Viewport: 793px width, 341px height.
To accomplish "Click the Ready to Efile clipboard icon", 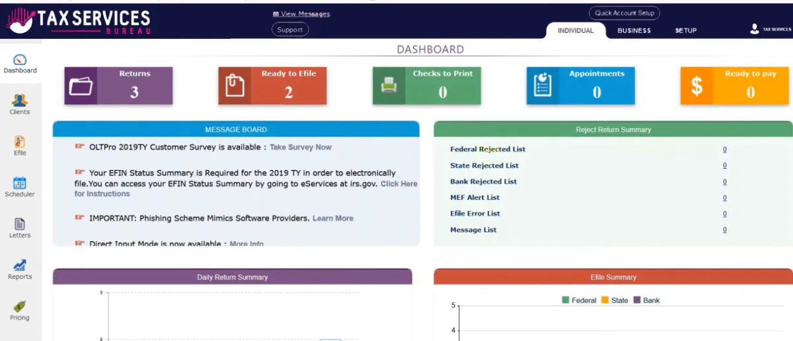I will [235, 86].
